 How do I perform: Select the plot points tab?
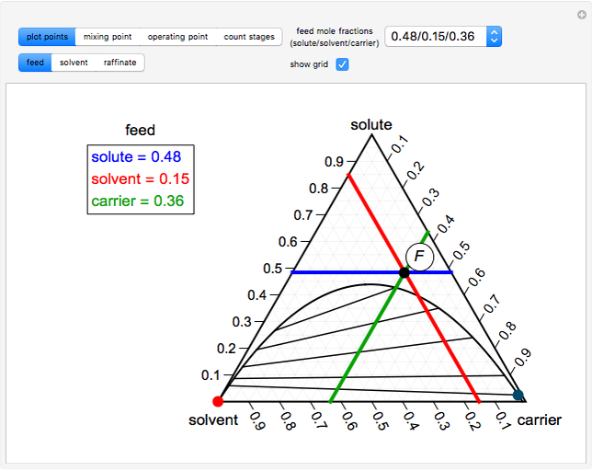tap(46, 37)
